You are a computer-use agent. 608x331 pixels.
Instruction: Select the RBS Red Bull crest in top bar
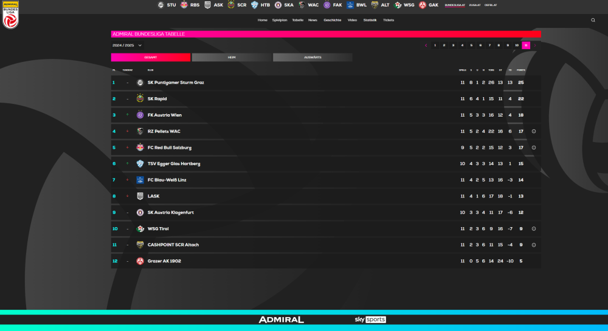point(183,5)
